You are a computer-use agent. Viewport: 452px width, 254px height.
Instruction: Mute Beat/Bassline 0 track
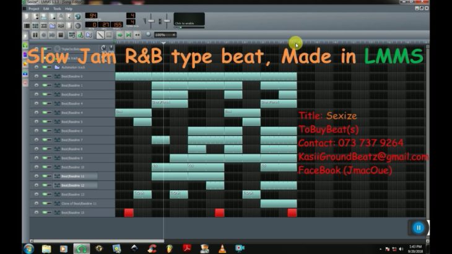coord(45,76)
